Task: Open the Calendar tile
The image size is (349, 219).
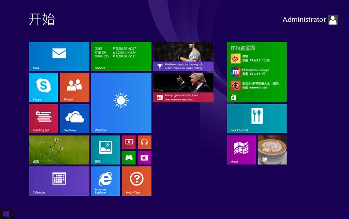Action: [59, 180]
